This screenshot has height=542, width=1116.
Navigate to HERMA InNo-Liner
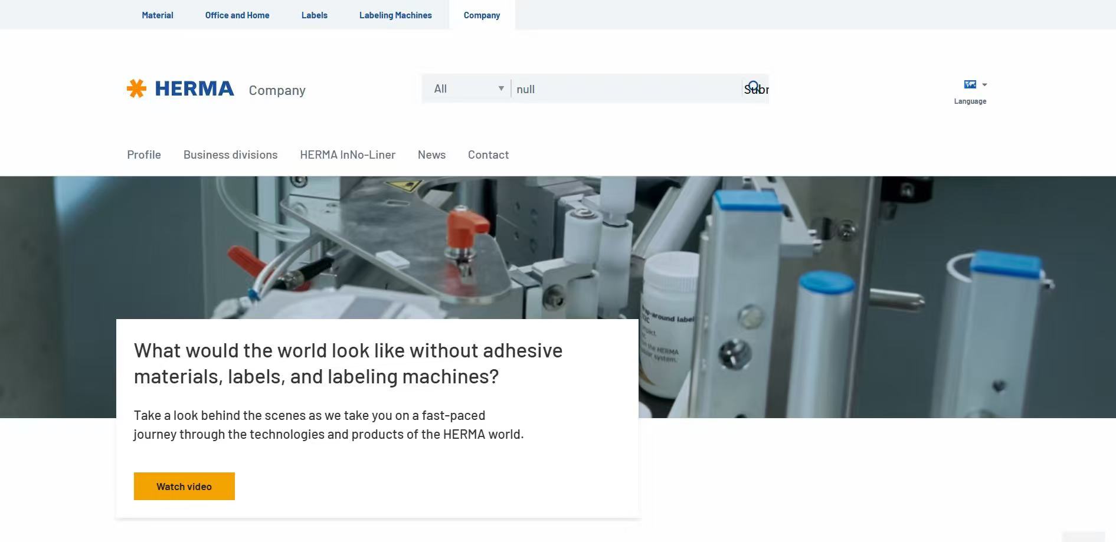point(348,155)
